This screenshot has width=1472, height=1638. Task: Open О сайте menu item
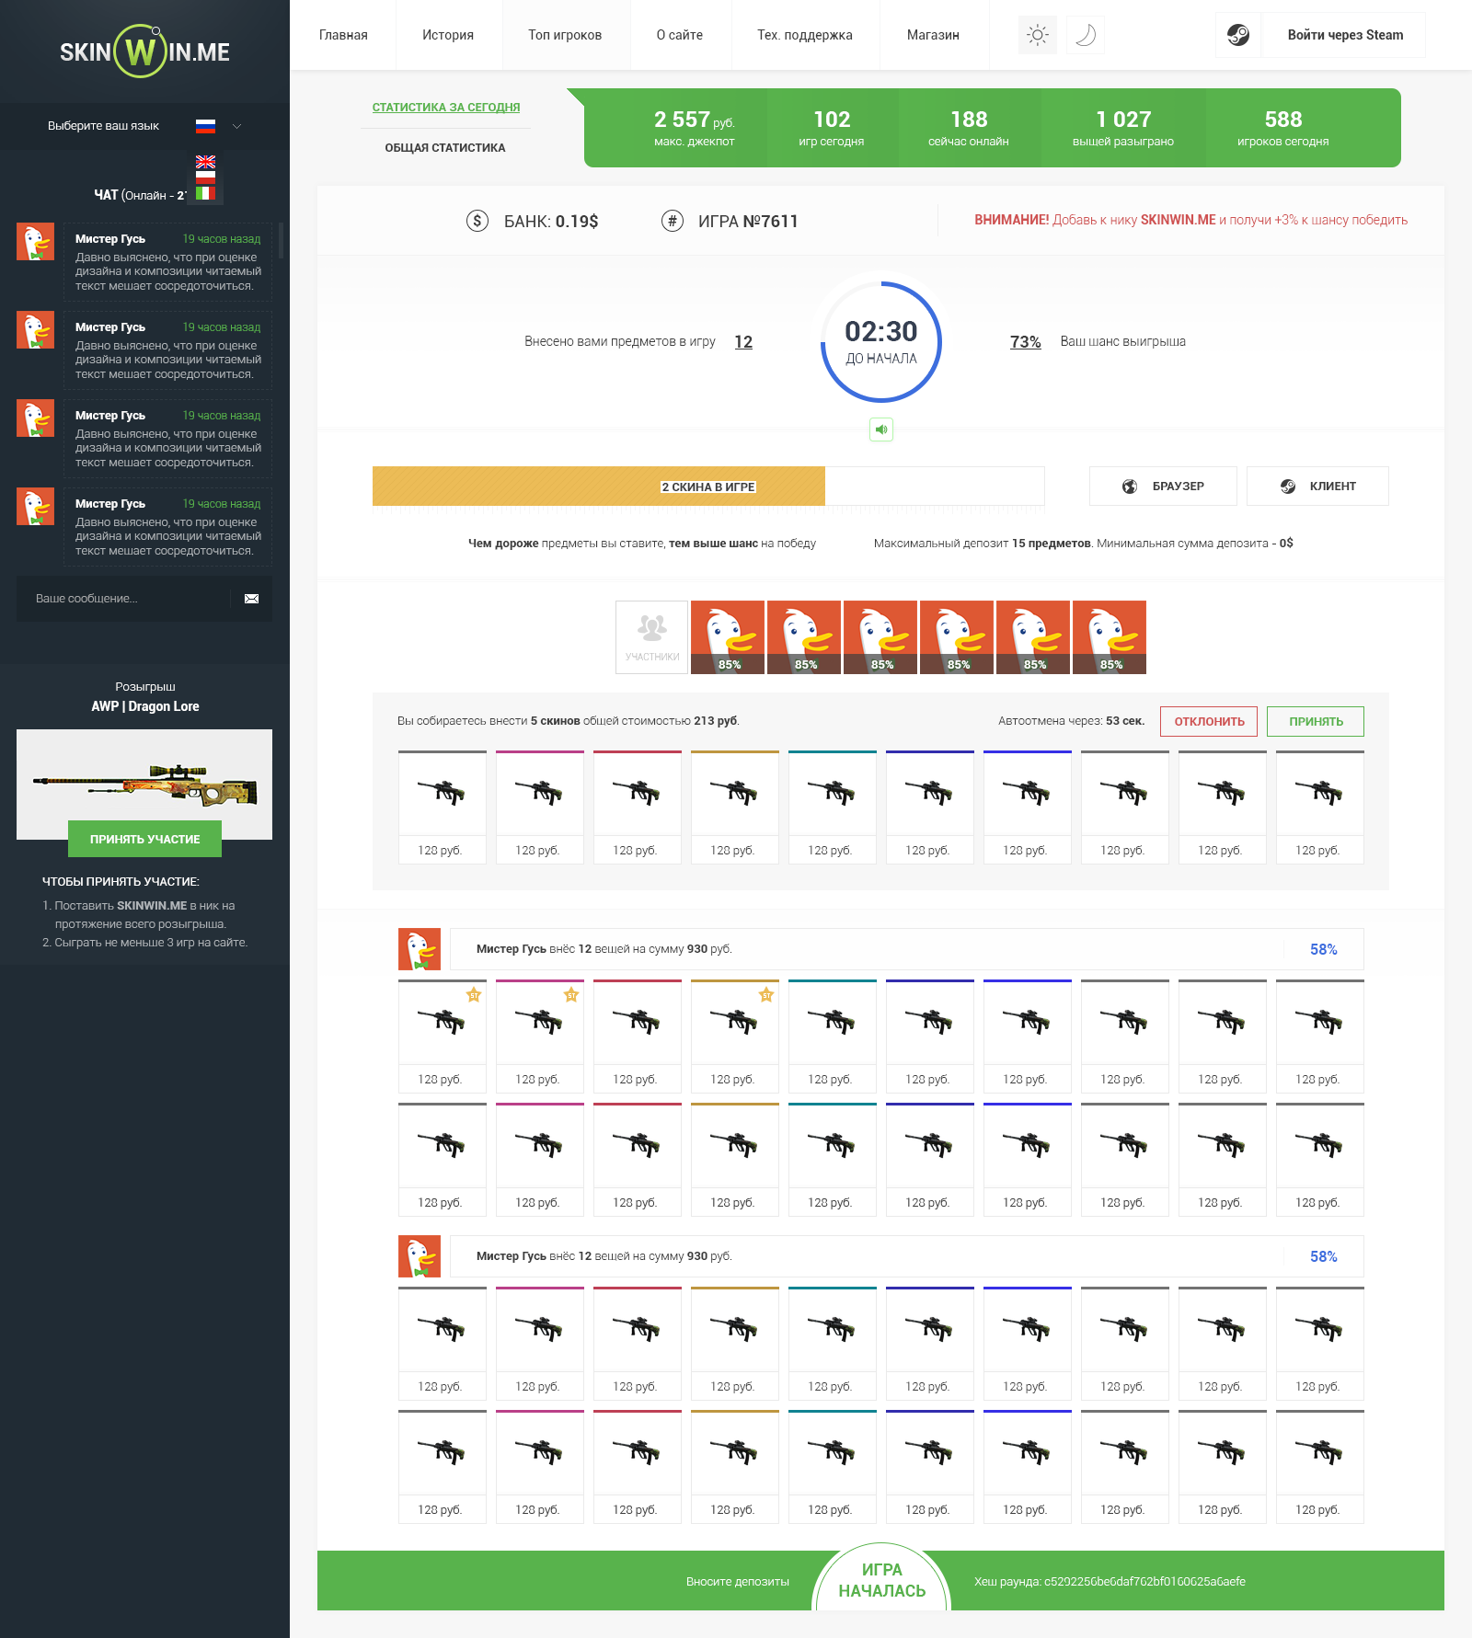680,35
